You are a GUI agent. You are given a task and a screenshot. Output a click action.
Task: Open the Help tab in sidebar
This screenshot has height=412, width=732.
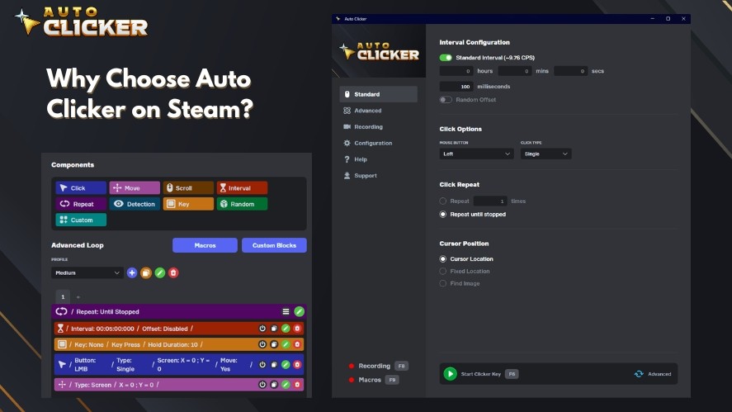379,159
